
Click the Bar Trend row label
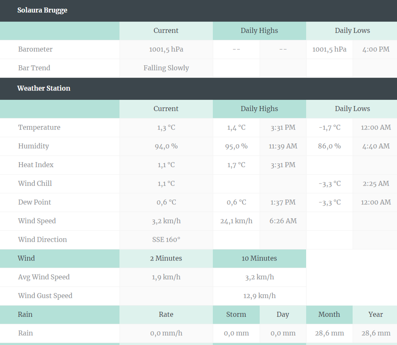pos(34,68)
